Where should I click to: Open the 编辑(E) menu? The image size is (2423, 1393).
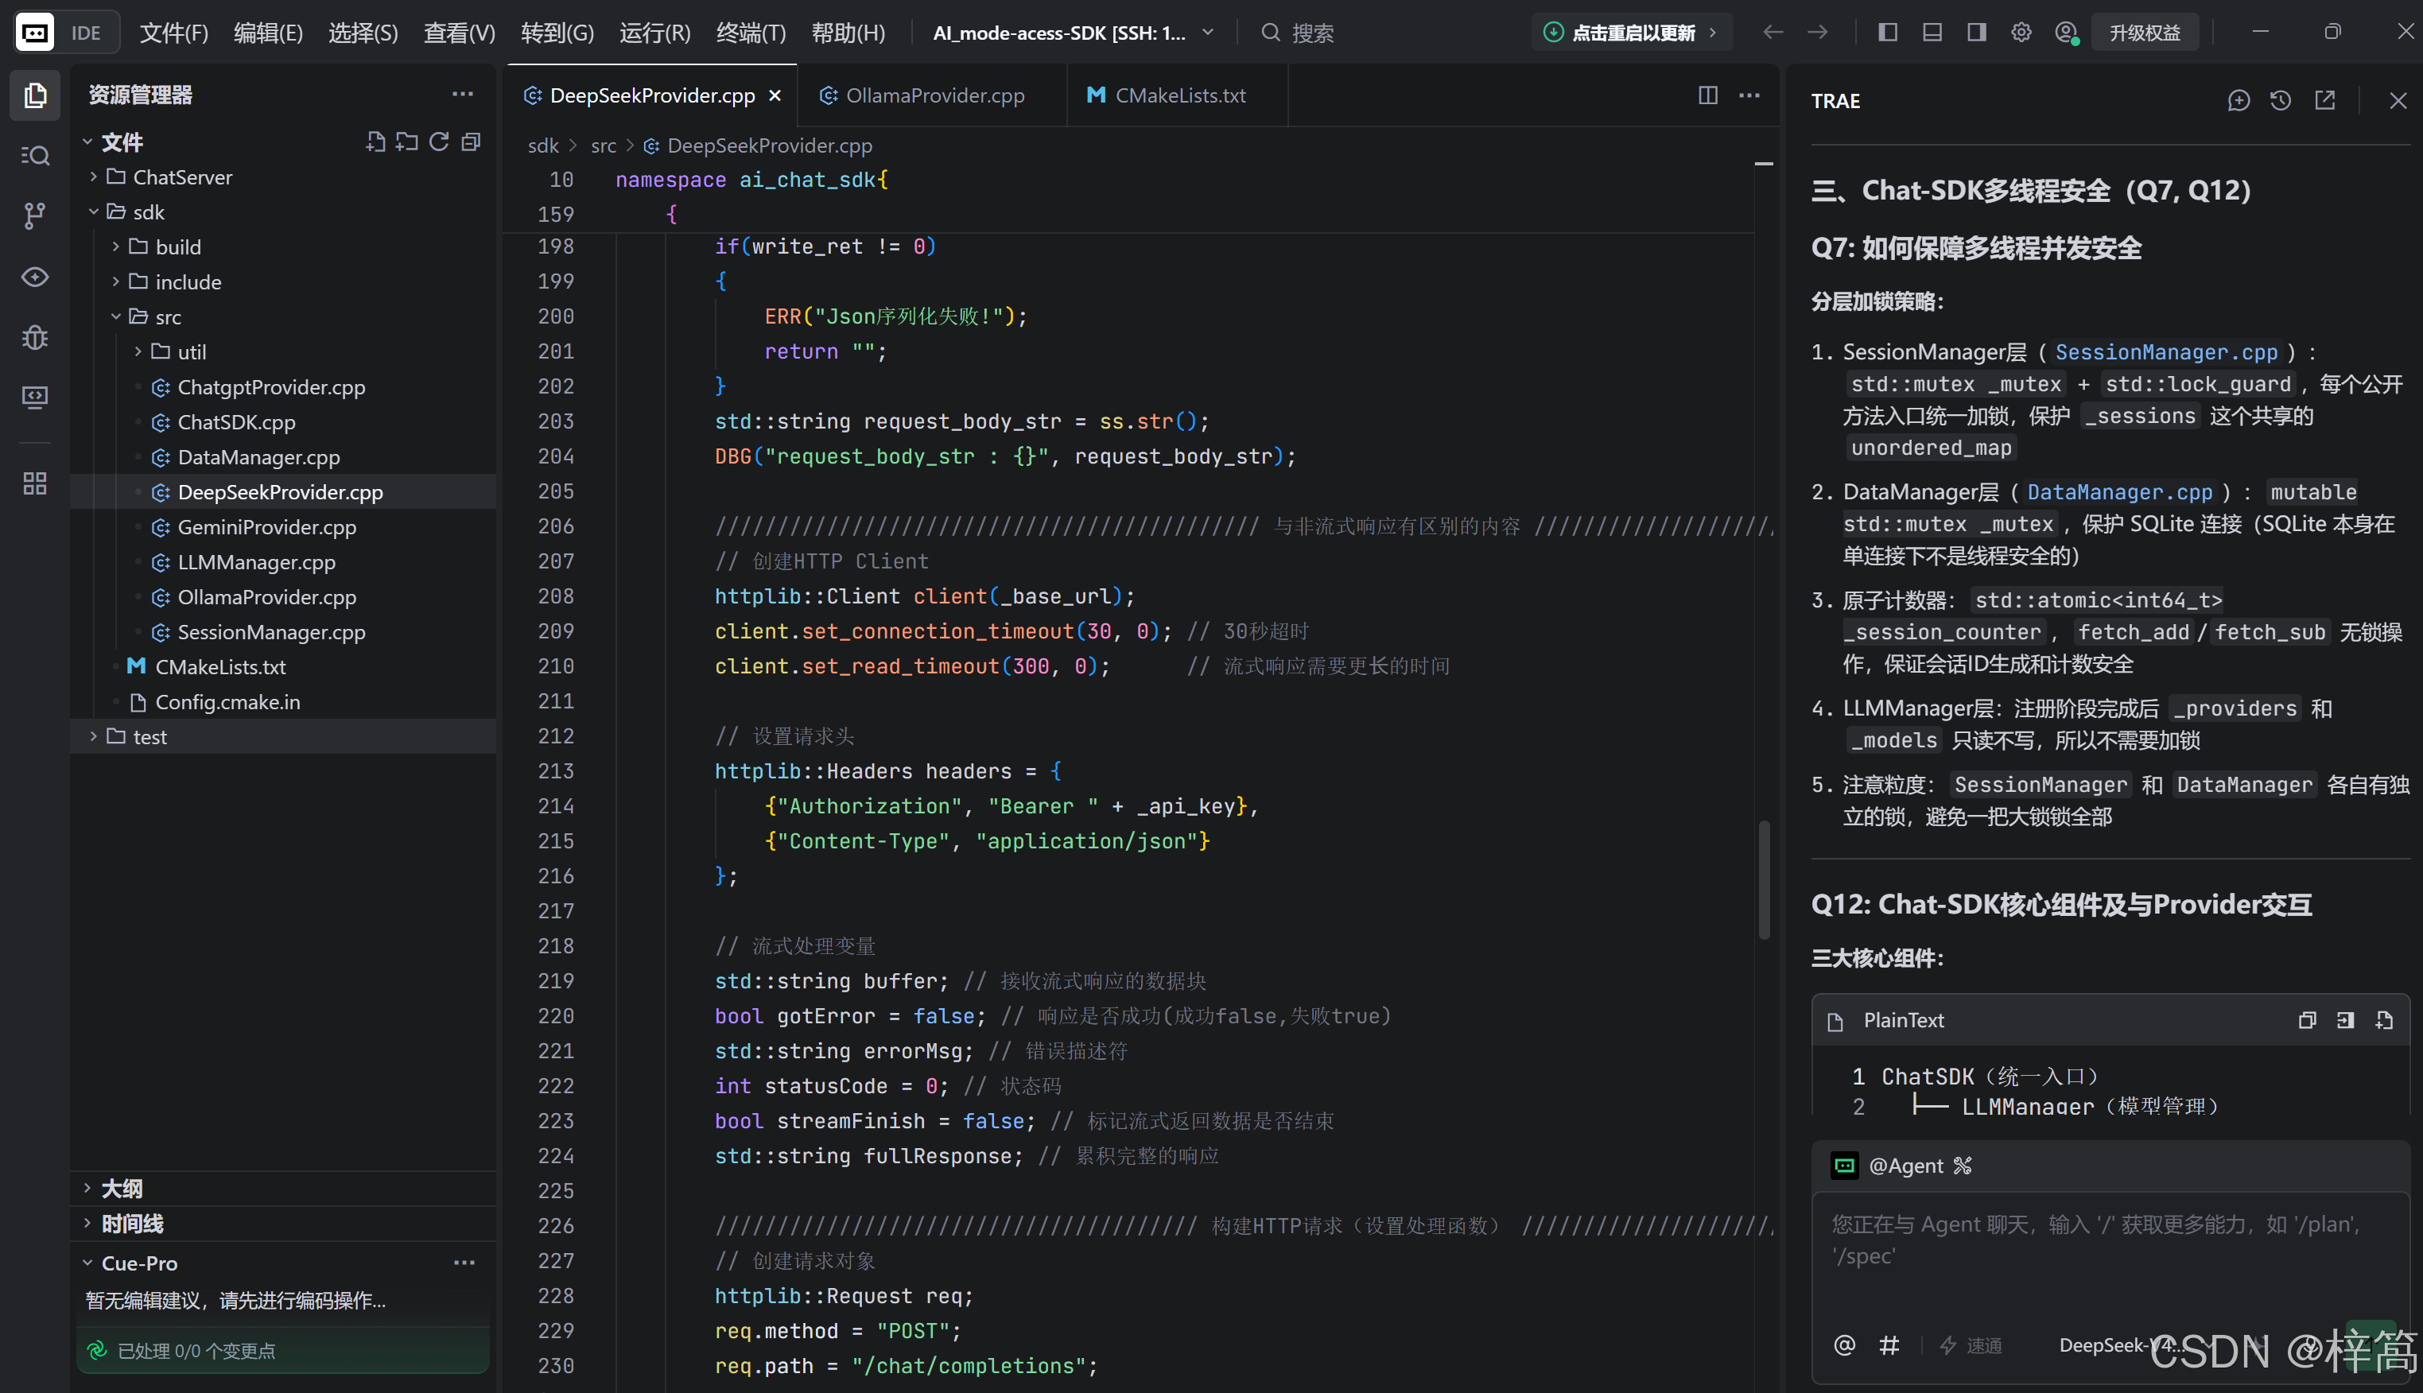pos(269,33)
